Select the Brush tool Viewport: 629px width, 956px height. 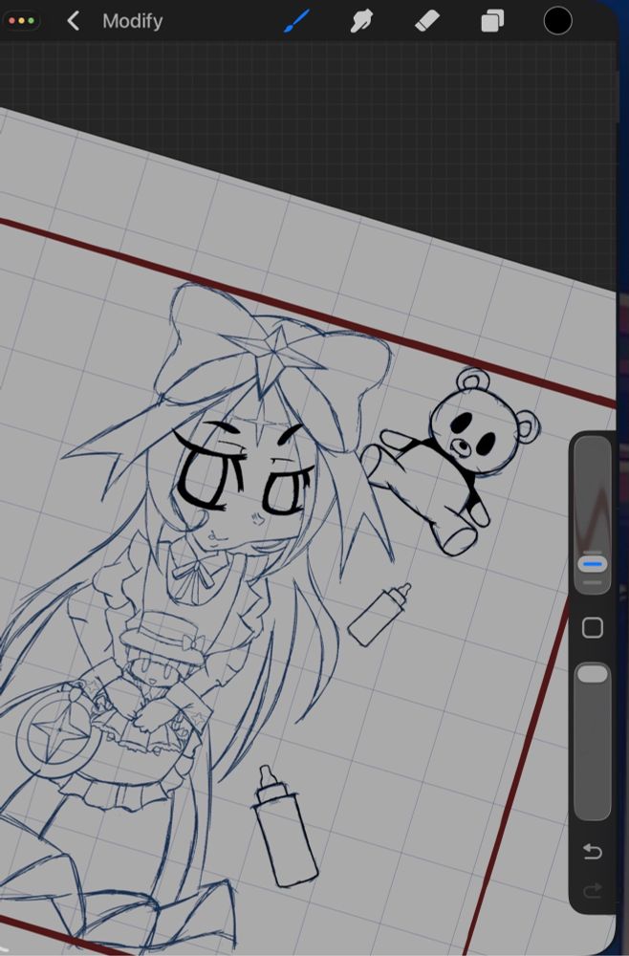coord(297,21)
